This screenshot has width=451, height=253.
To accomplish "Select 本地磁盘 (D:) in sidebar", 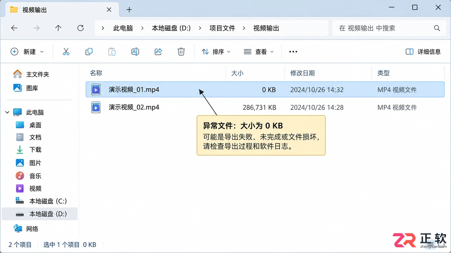I will 40,214.
